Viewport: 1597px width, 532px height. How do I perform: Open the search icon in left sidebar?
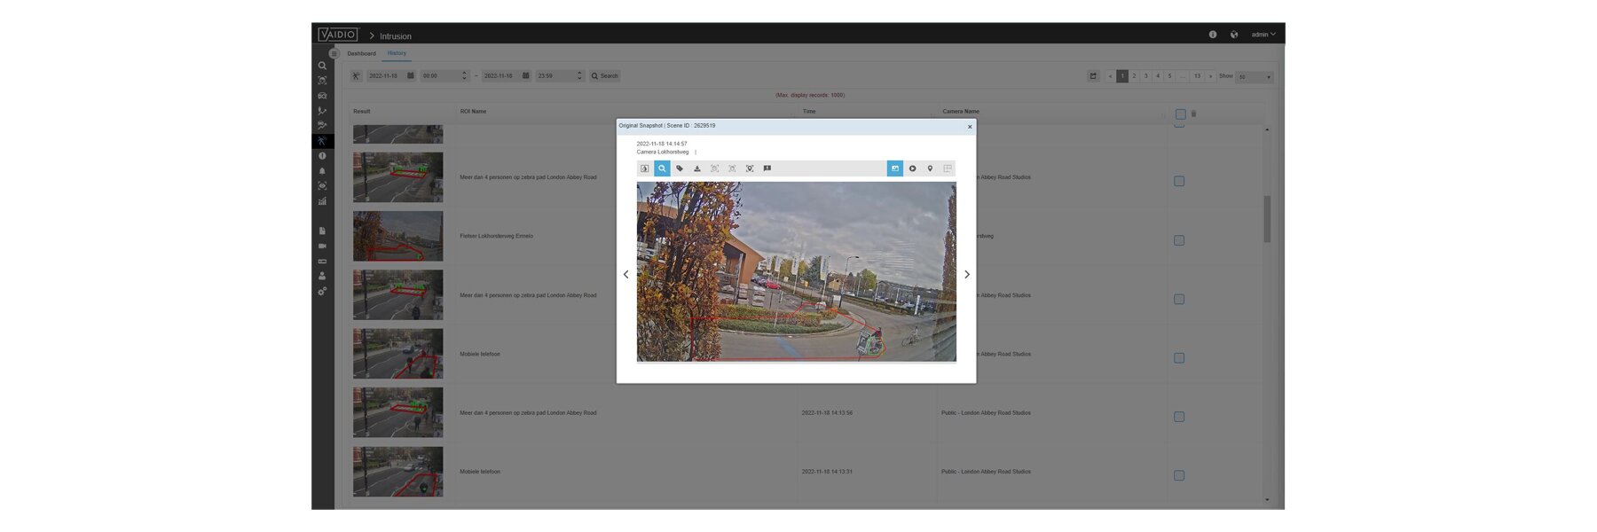322,66
